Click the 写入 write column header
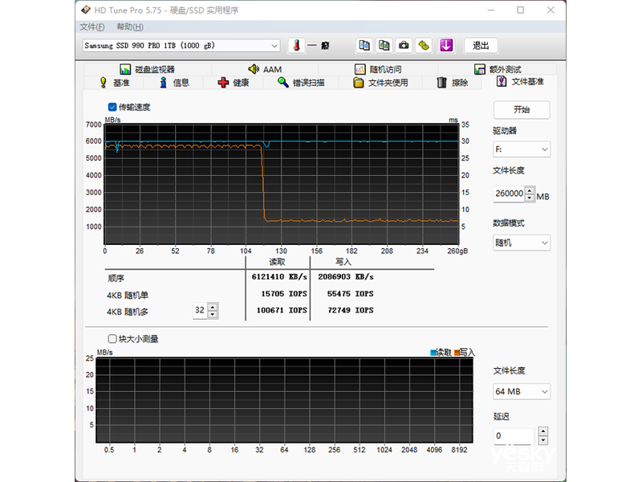The height and width of the screenshot is (482, 642). (x=343, y=262)
